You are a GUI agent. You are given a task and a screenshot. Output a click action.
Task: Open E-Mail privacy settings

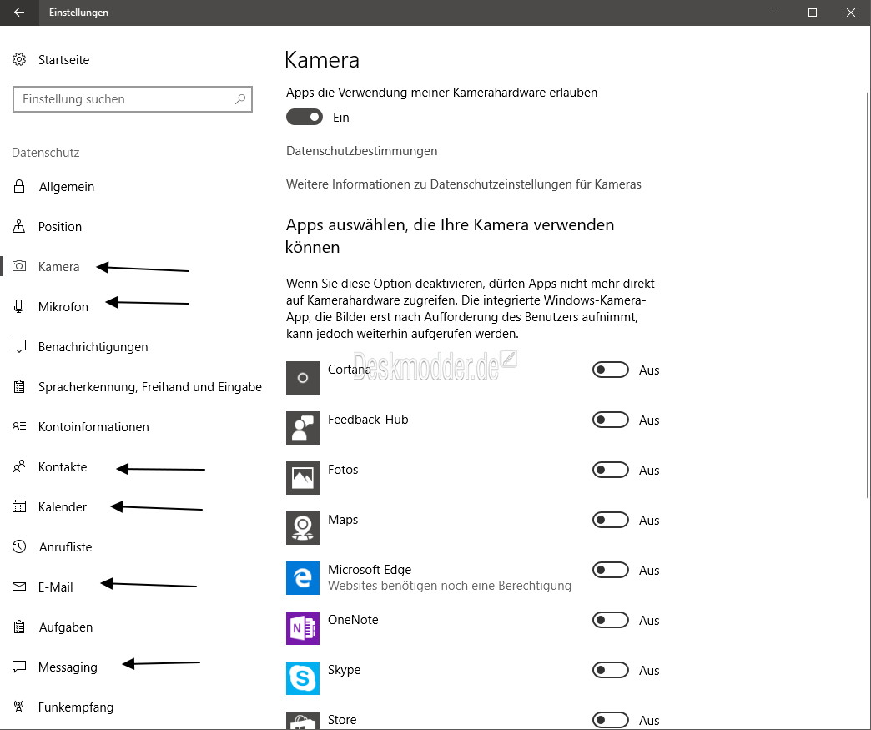(x=56, y=587)
